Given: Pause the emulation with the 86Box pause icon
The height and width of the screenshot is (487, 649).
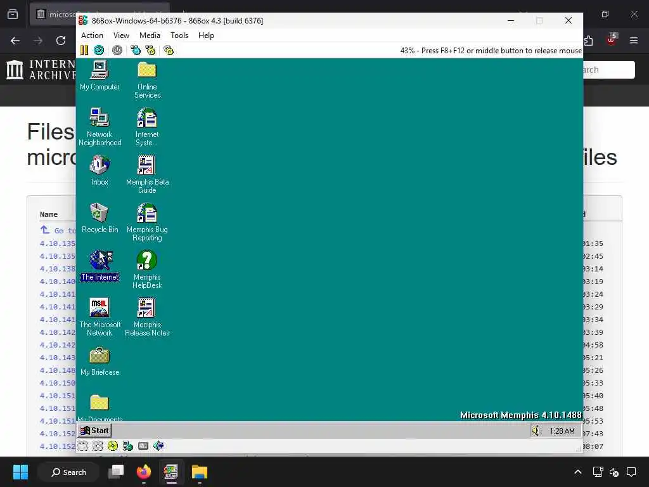Looking at the screenshot, I should (84, 50).
